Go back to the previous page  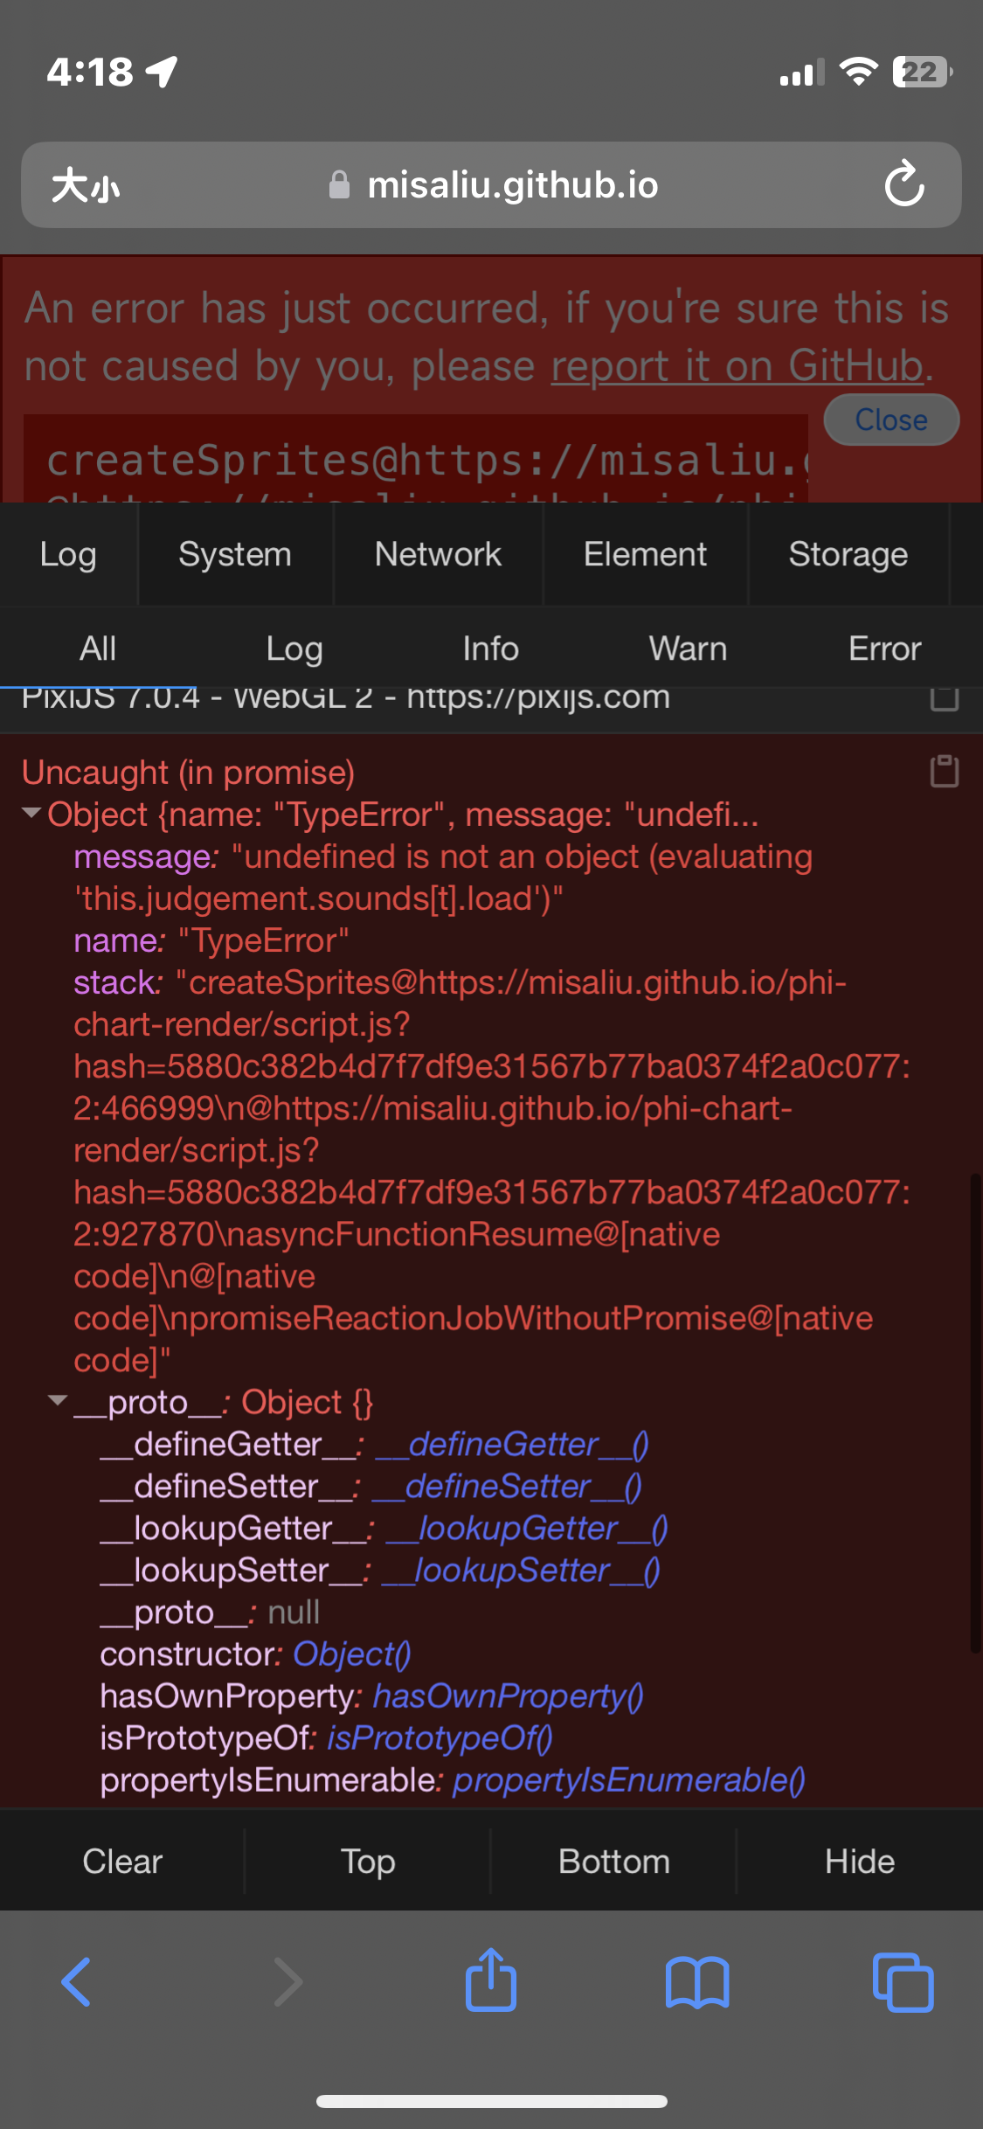(x=77, y=1981)
